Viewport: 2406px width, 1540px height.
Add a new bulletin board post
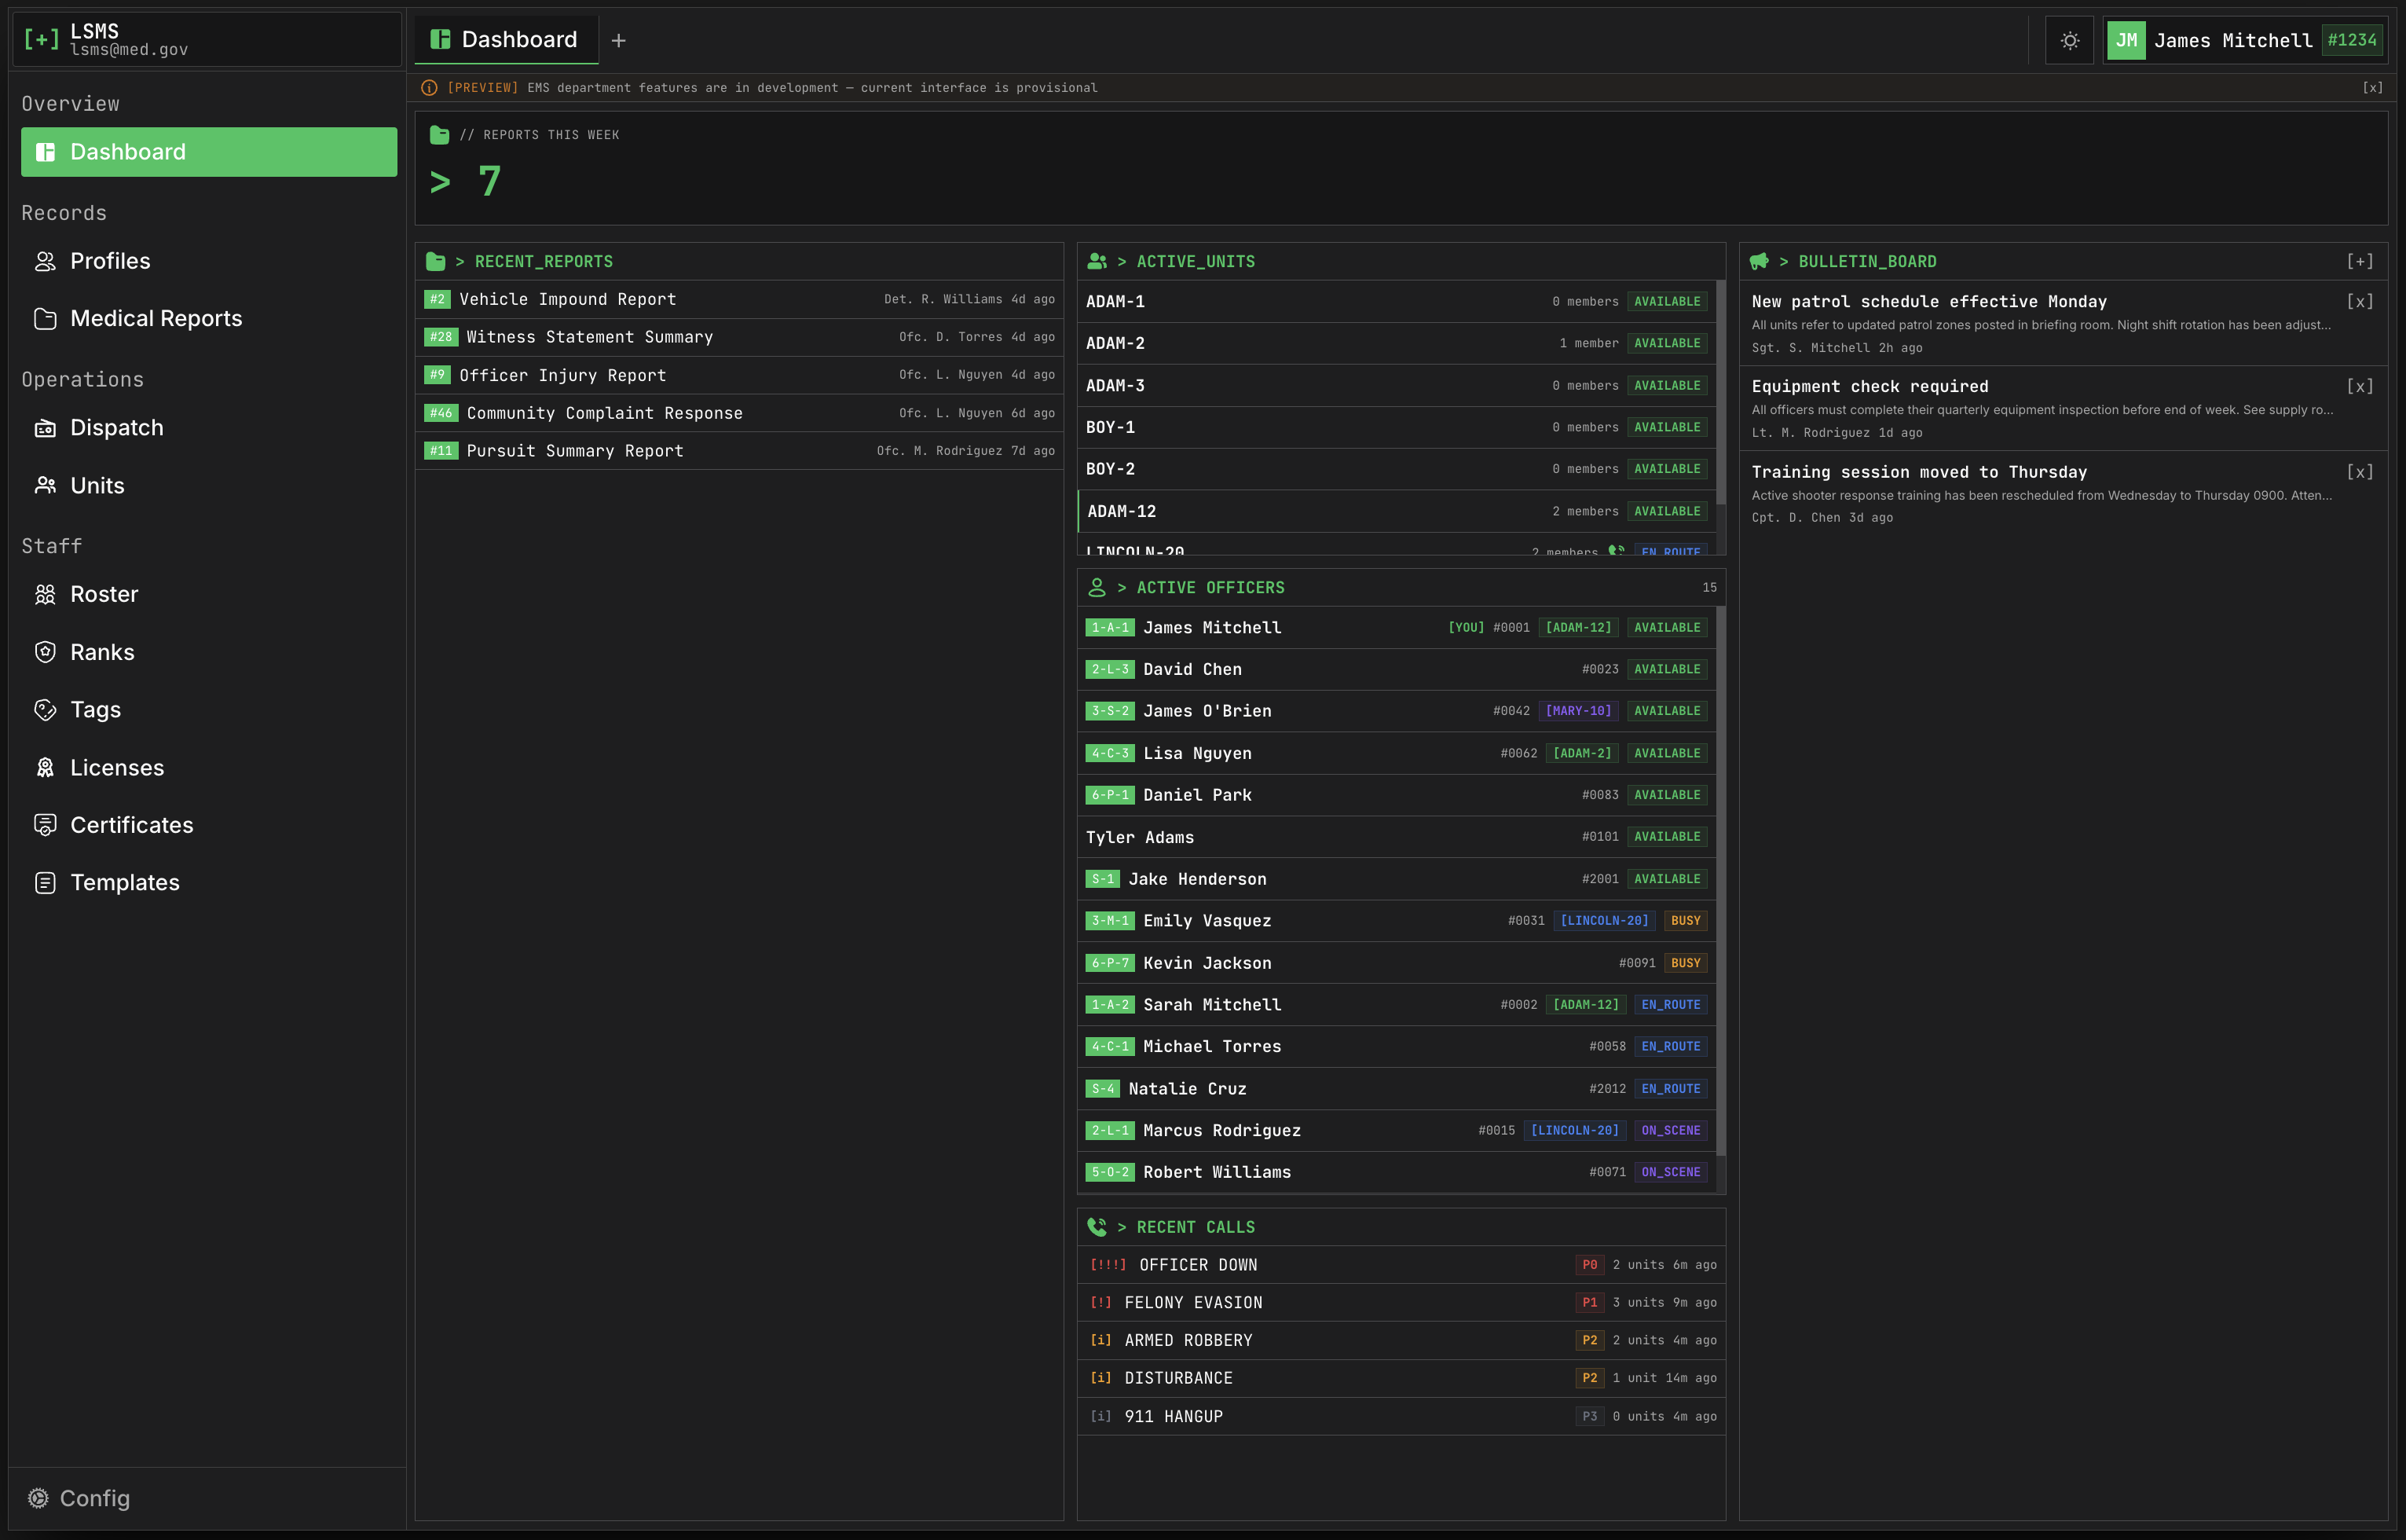[2359, 262]
